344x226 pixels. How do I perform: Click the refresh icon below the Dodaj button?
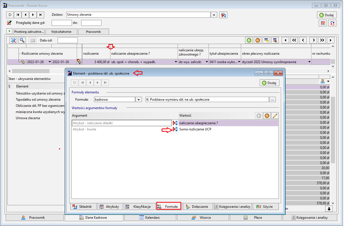tap(332, 23)
